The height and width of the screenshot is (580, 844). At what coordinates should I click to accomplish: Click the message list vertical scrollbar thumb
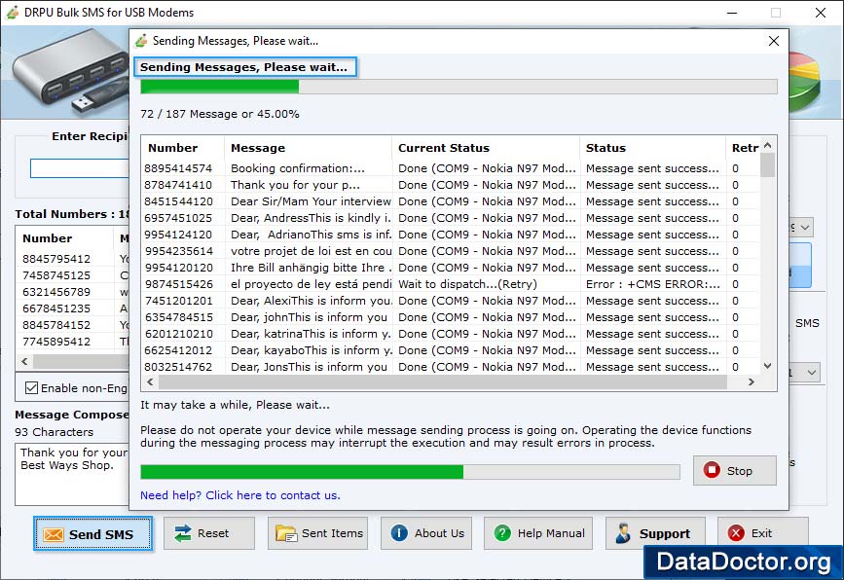(x=767, y=165)
